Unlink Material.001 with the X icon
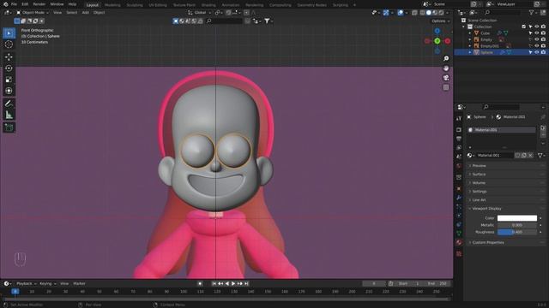The width and height of the screenshot is (549, 308). [530, 156]
